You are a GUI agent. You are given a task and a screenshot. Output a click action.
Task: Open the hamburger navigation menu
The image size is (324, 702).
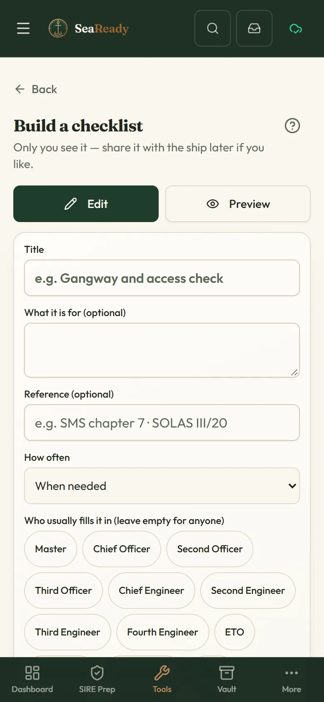coord(23,28)
